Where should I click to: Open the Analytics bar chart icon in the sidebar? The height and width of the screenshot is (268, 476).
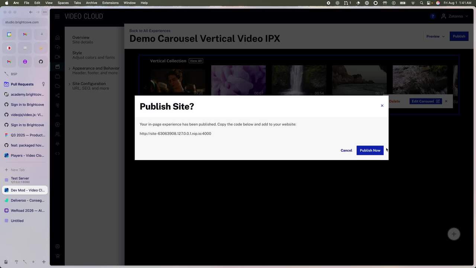coord(57,115)
